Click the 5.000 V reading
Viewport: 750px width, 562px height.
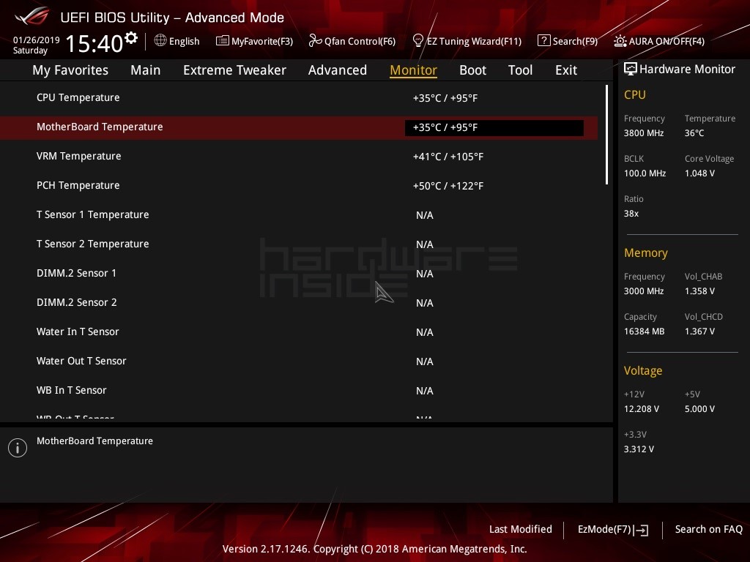click(699, 409)
